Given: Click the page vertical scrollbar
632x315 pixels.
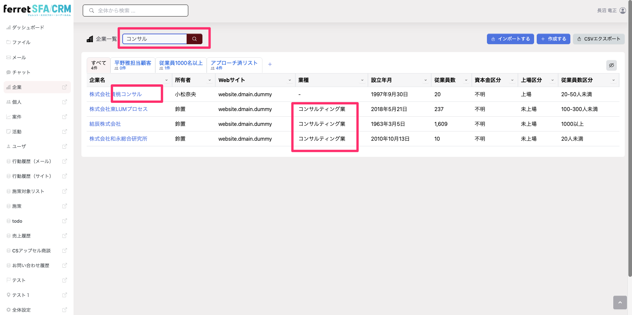Looking at the screenshot, I should [630, 138].
